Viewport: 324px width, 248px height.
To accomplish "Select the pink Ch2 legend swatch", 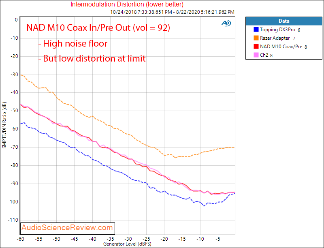I will click(x=256, y=55).
